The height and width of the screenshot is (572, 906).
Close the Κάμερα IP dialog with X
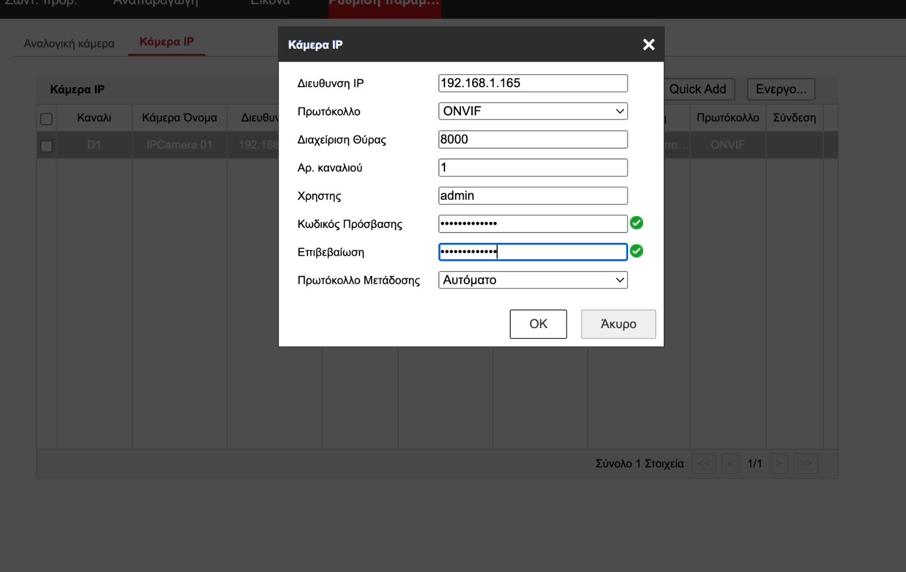coord(649,45)
